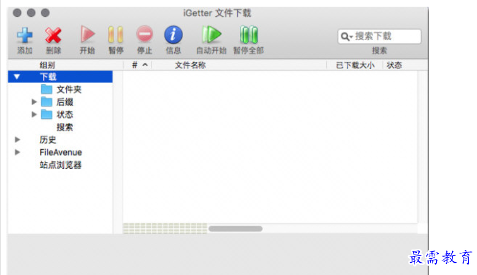This screenshot has height=275, width=477.
Task: Open 站点浏览器 site browser
Action: click(x=61, y=165)
